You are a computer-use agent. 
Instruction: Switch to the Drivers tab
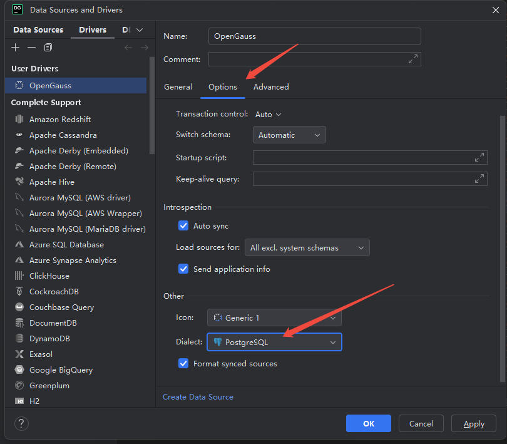click(x=93, y=30)
